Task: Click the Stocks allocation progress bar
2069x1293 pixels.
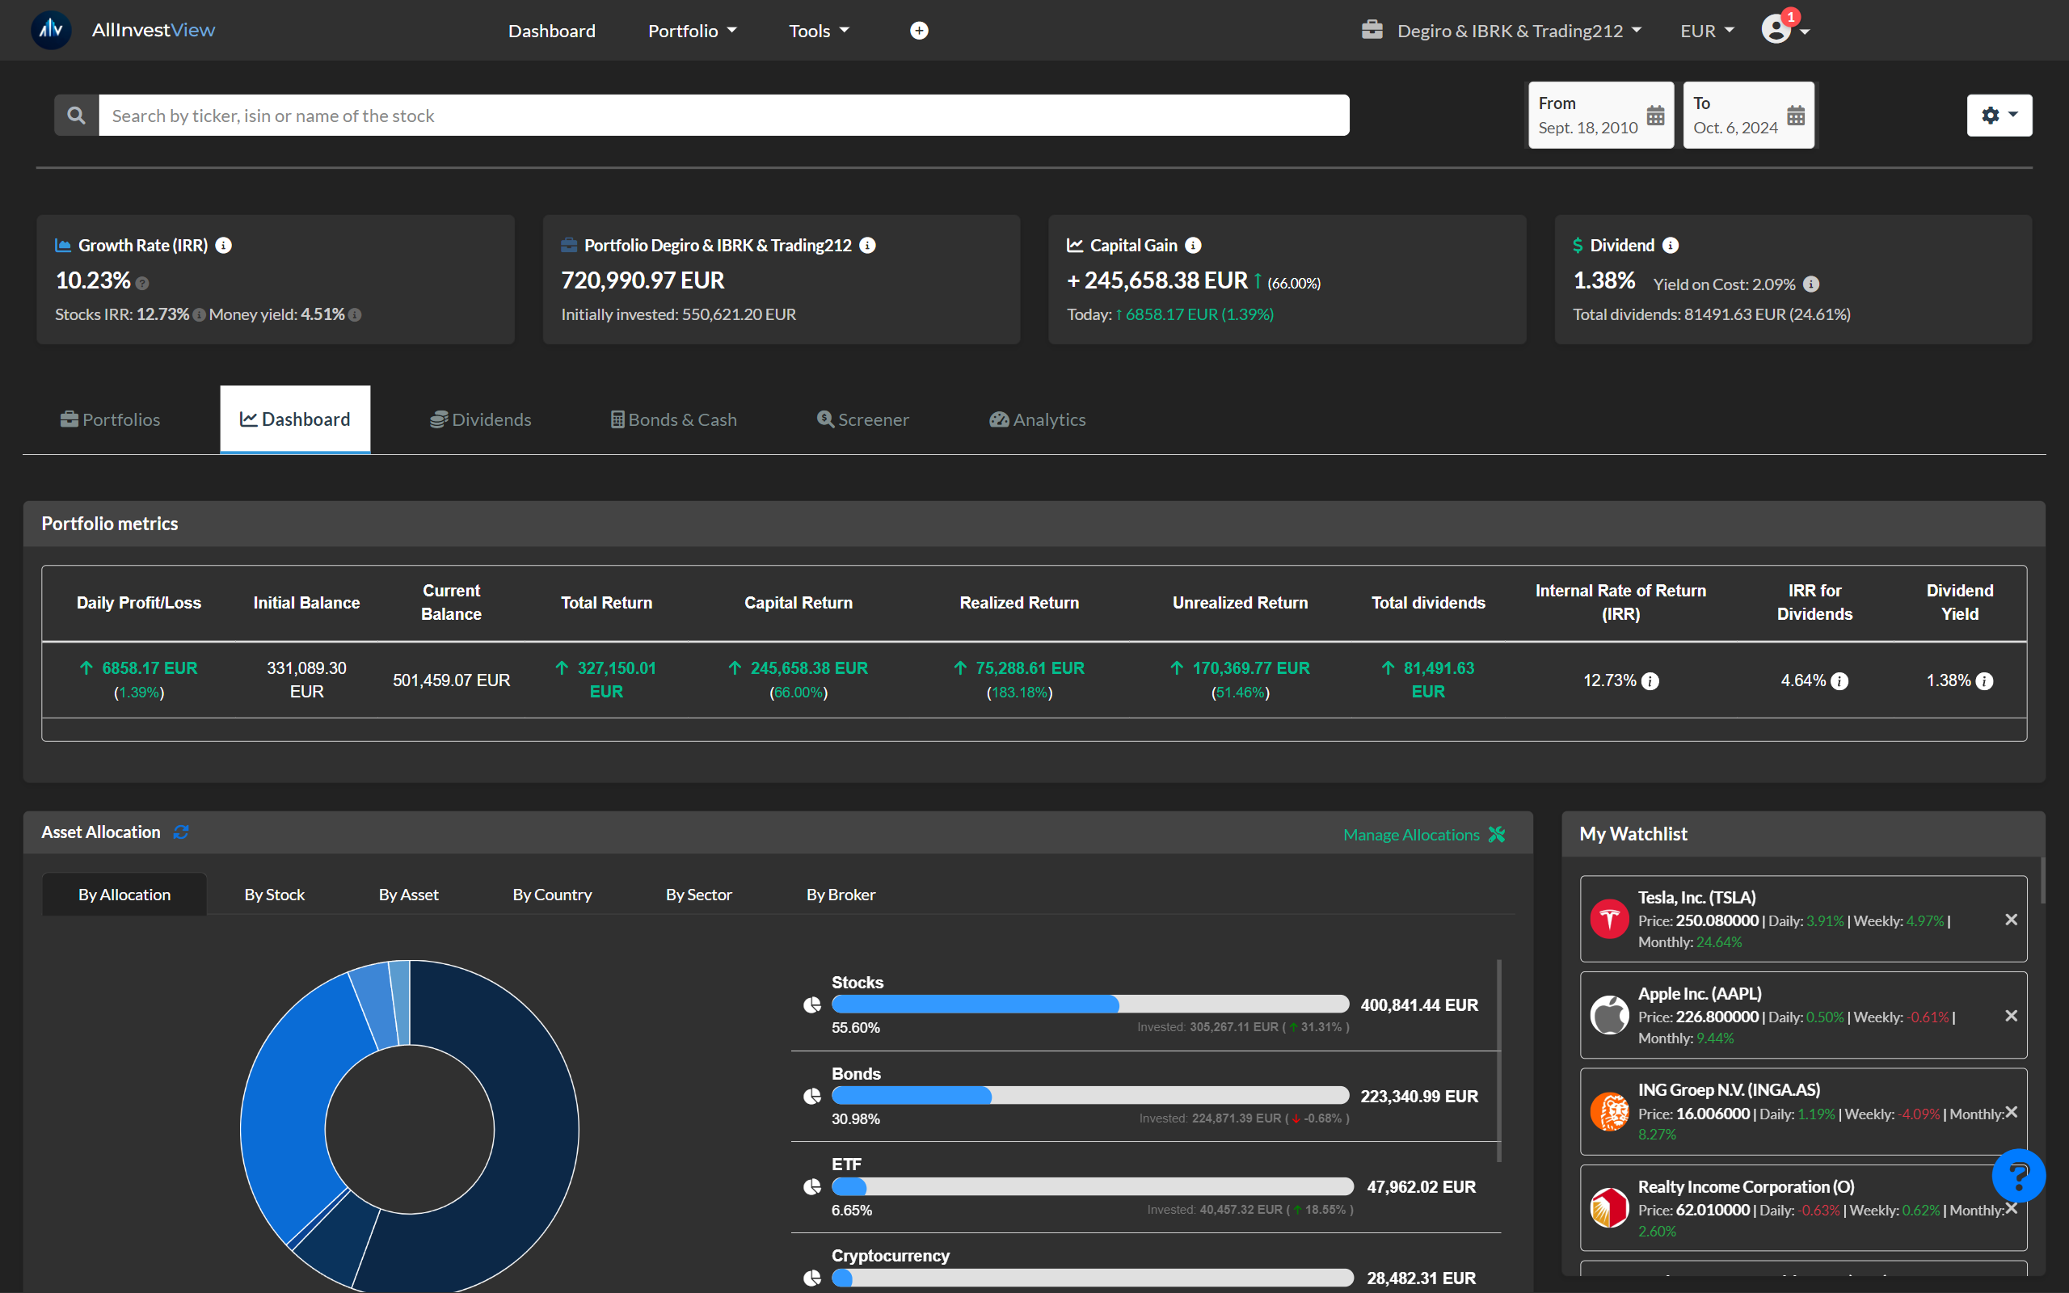Action: [1090, 1004]
